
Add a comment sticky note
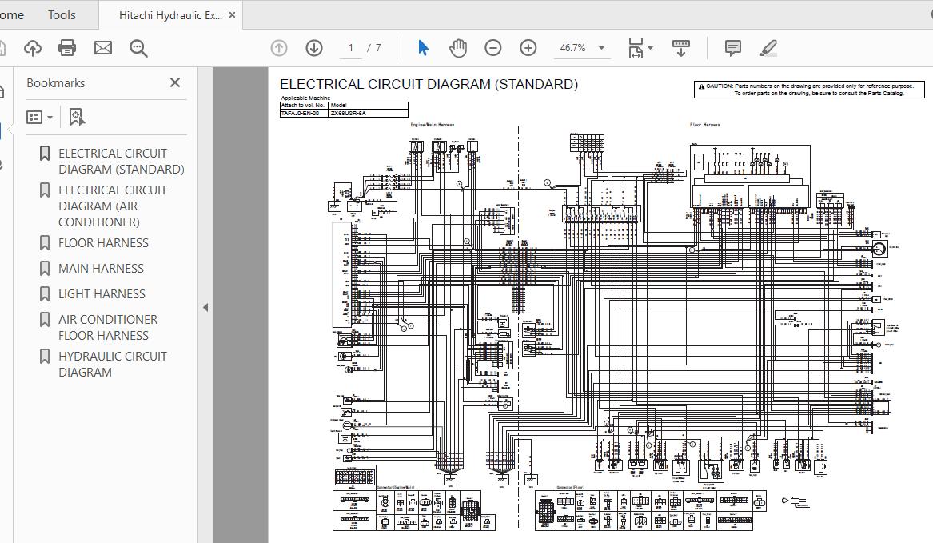pos(732,48)
